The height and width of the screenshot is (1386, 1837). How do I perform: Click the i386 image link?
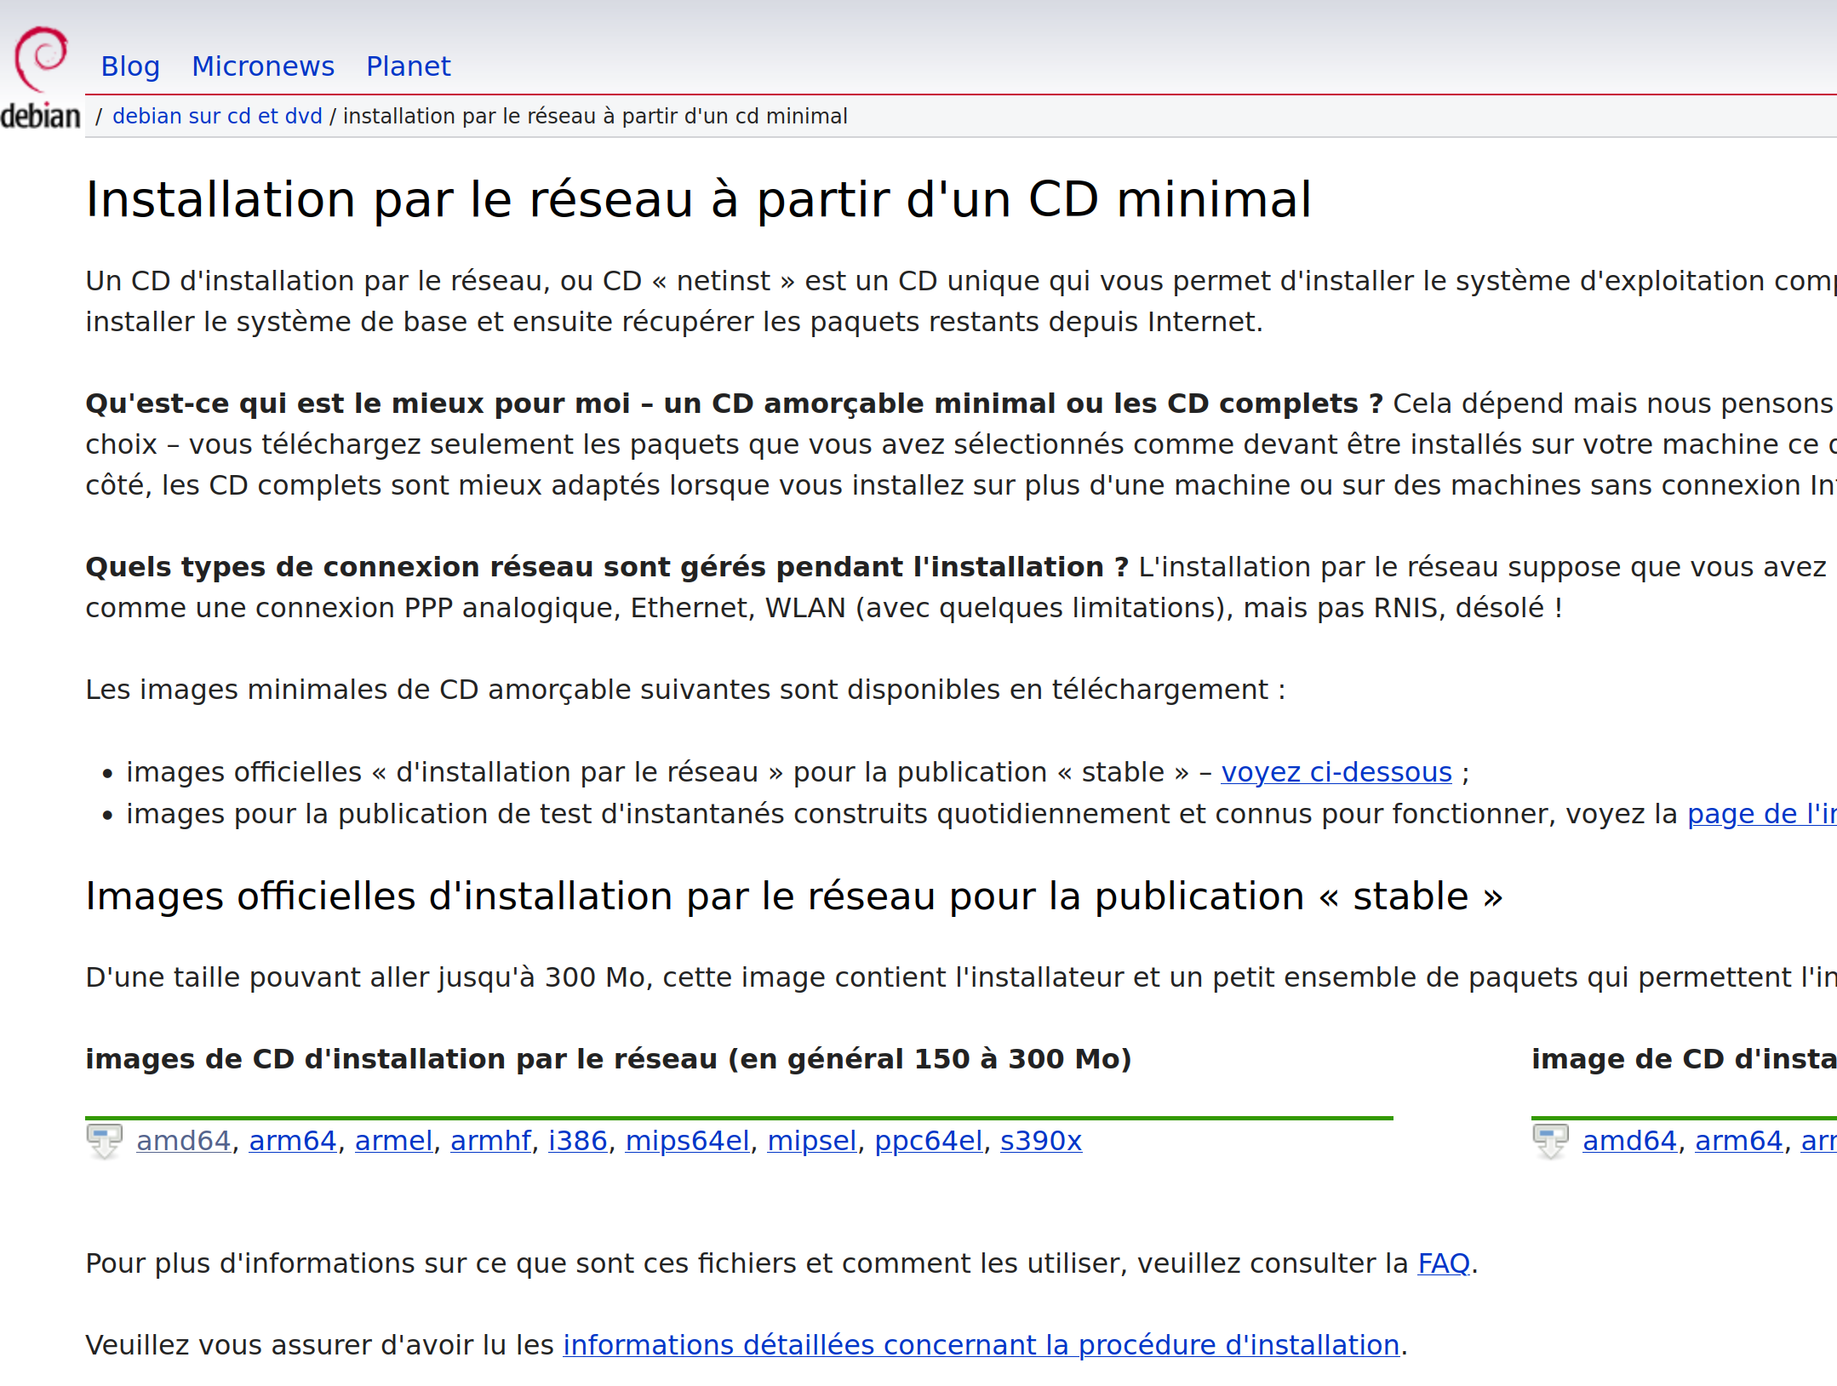point(577,1141)
